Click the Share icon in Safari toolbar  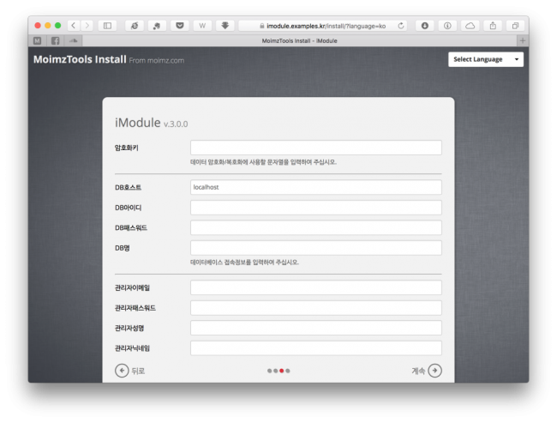493,26
